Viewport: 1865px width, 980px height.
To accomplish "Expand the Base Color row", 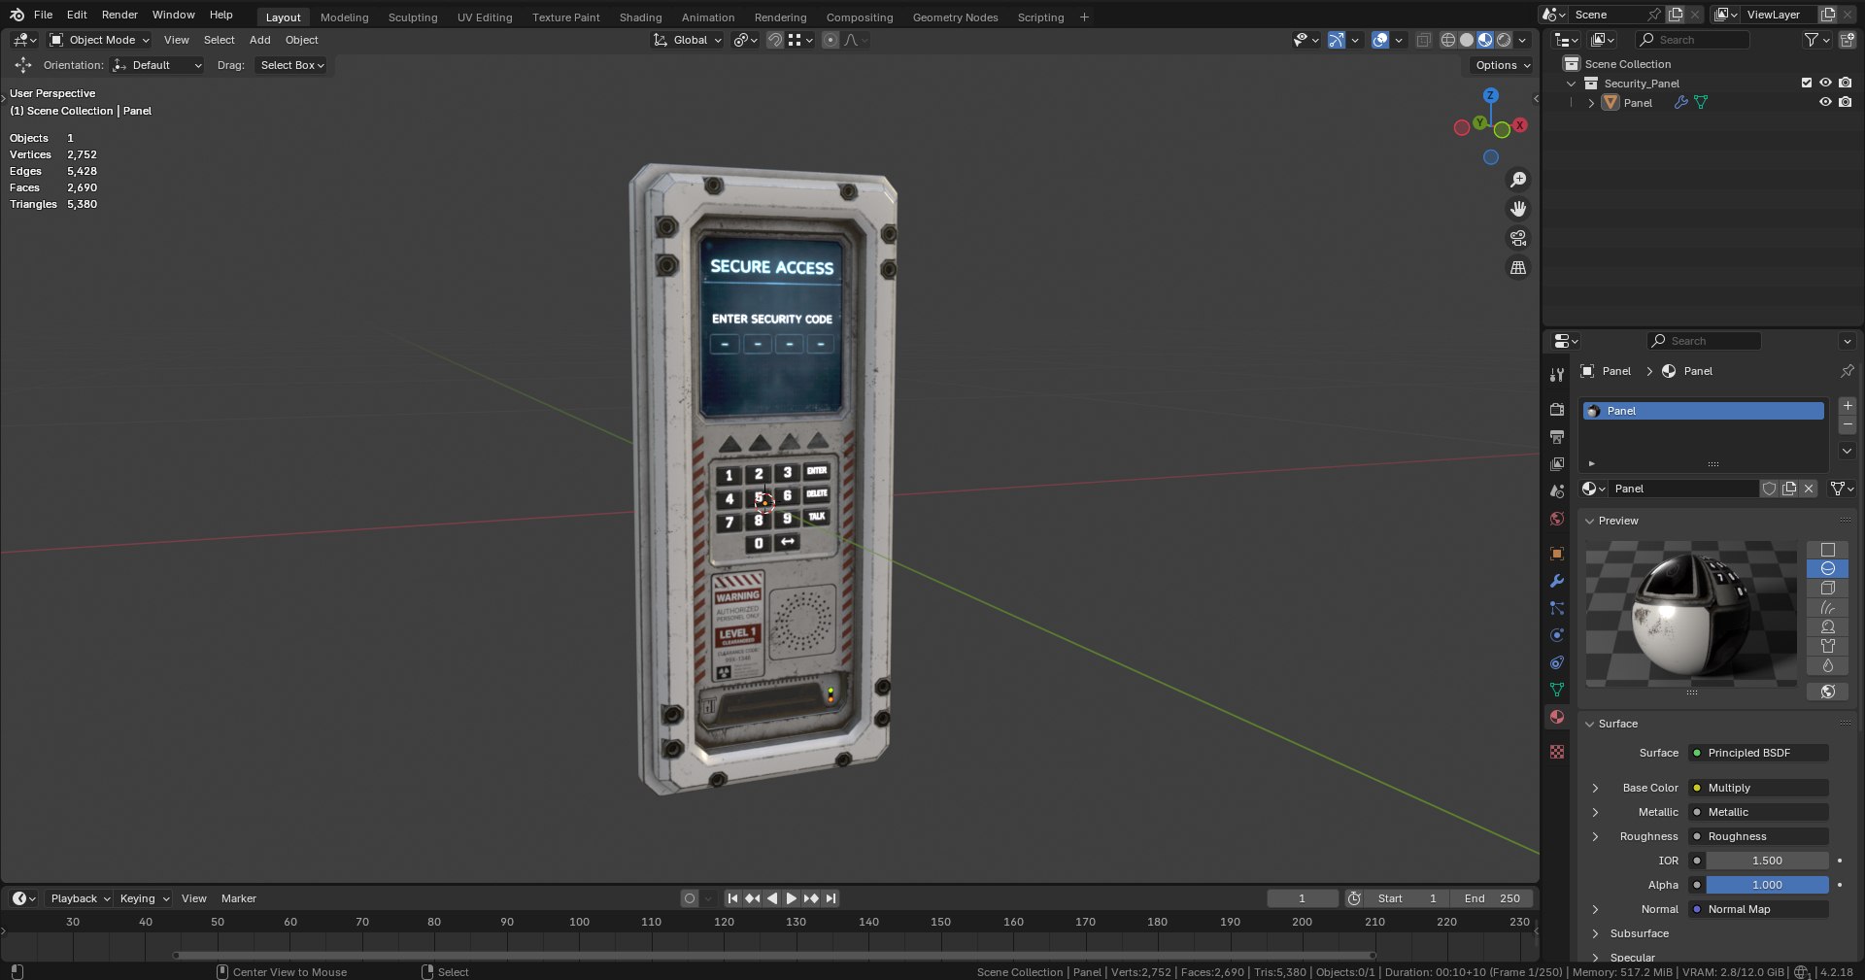I will pyautogui.click(x=1596, y=788).
